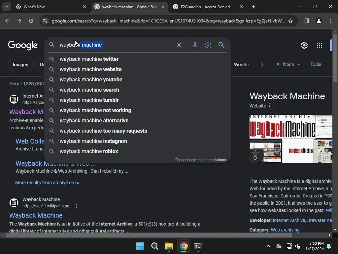Image resolution: width=338 pixels, height=254 pixels.
Task: Click the Chrome icon in the taskbar
Action: [184, 246]
